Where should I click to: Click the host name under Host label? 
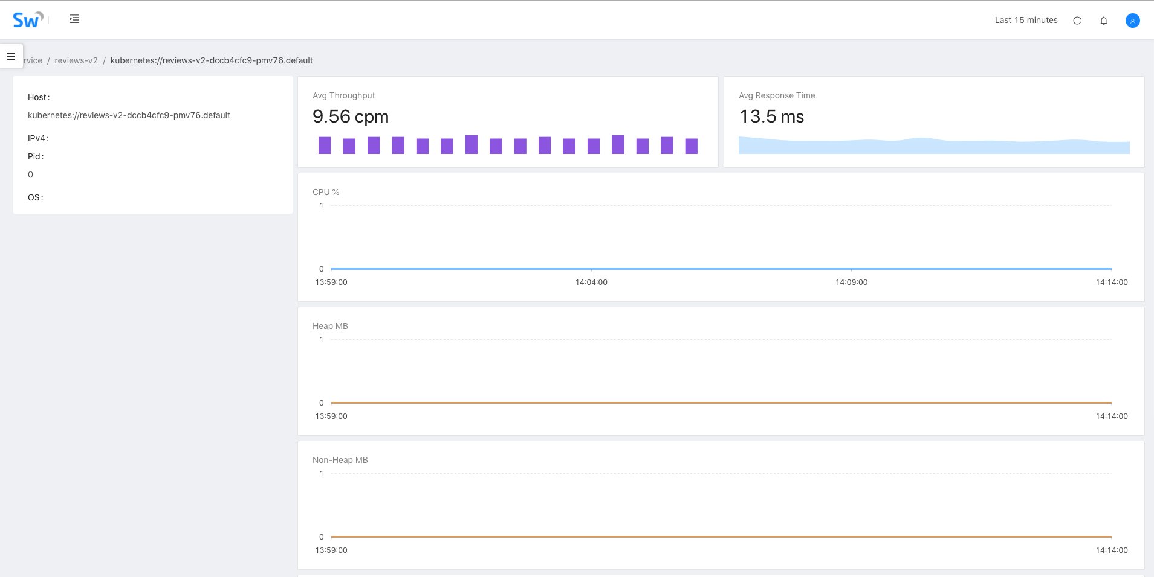(129, 115)
